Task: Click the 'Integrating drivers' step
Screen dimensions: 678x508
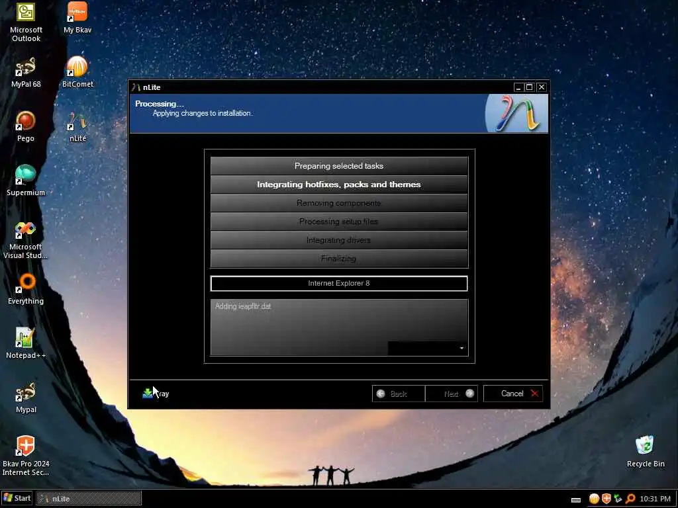Action: [x=339, y=240]
